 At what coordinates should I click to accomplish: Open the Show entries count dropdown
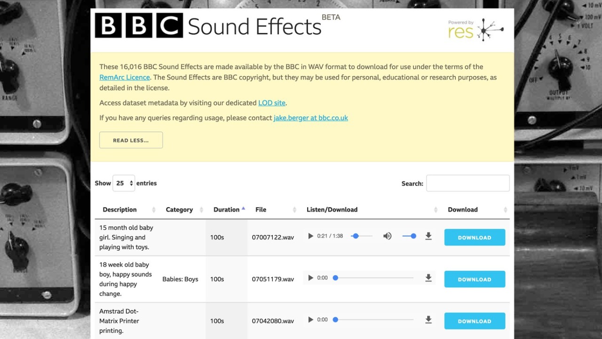(x=124, y=183)
